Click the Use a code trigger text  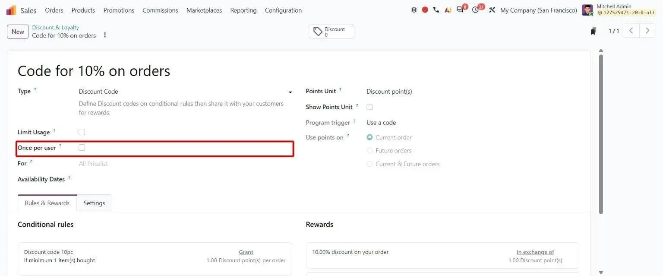tap(381, 123)
